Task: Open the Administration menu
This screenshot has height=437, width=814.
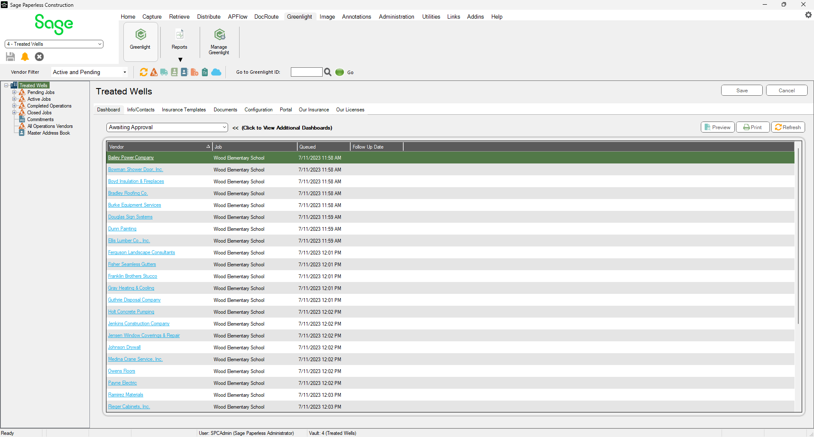Action: pyautogui.click(x=396, y=17)
